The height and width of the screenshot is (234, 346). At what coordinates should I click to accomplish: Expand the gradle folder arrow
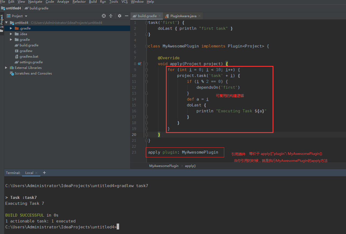tap(11, 40)
